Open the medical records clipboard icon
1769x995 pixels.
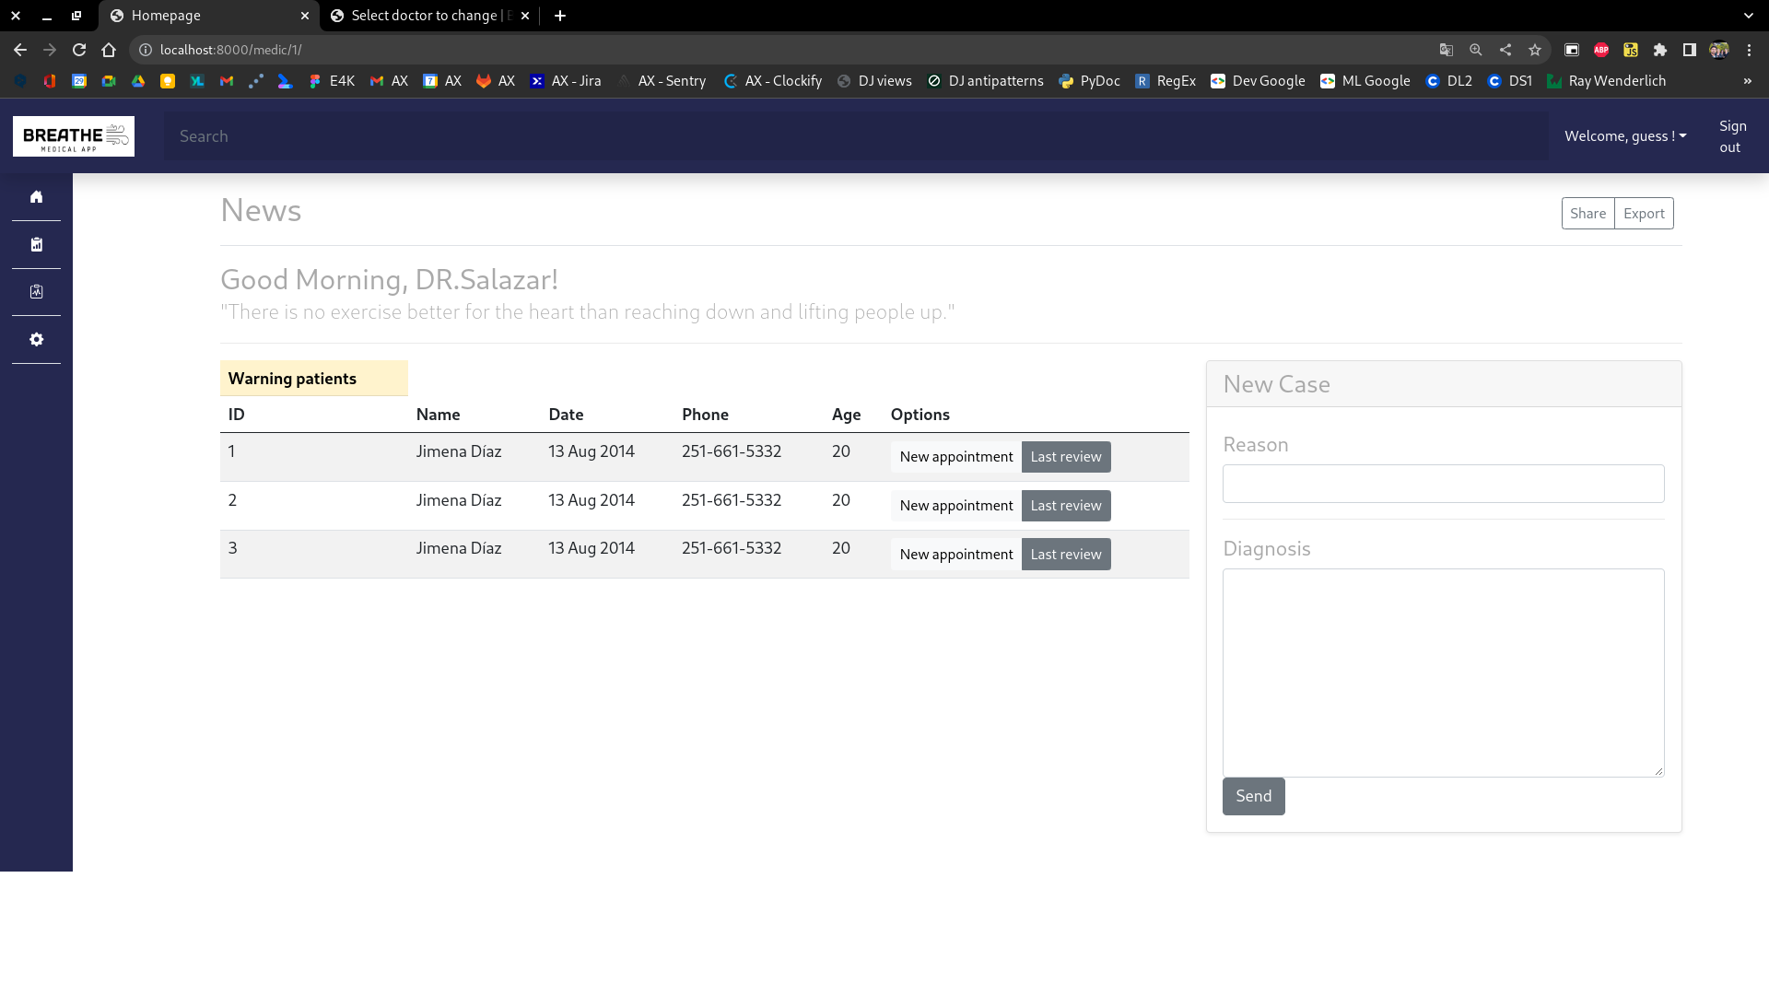tap(37, 291)
